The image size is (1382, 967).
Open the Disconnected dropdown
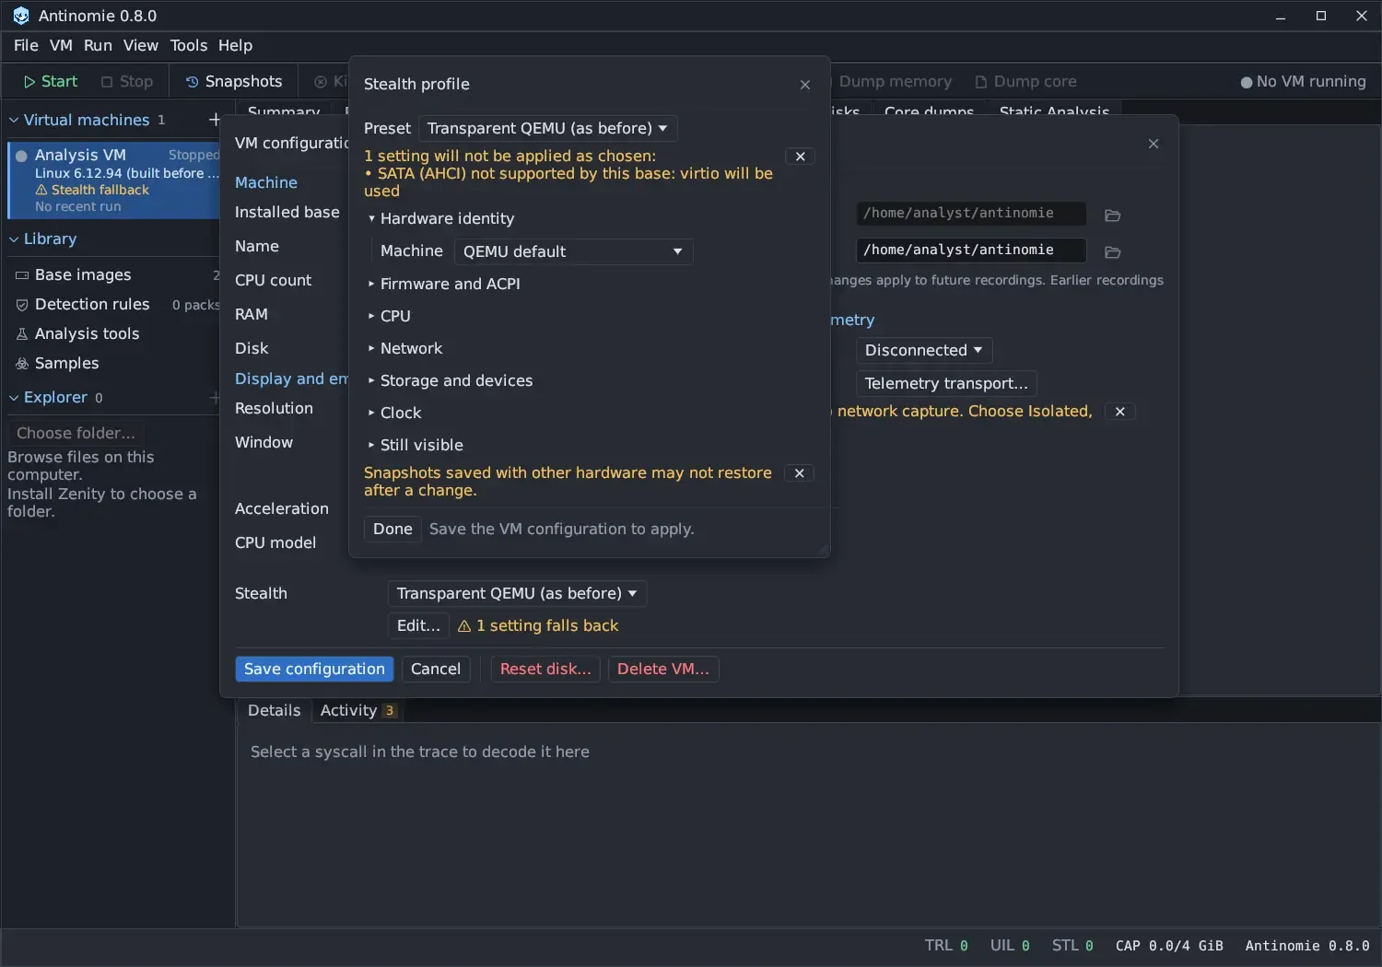pos(923,351)
